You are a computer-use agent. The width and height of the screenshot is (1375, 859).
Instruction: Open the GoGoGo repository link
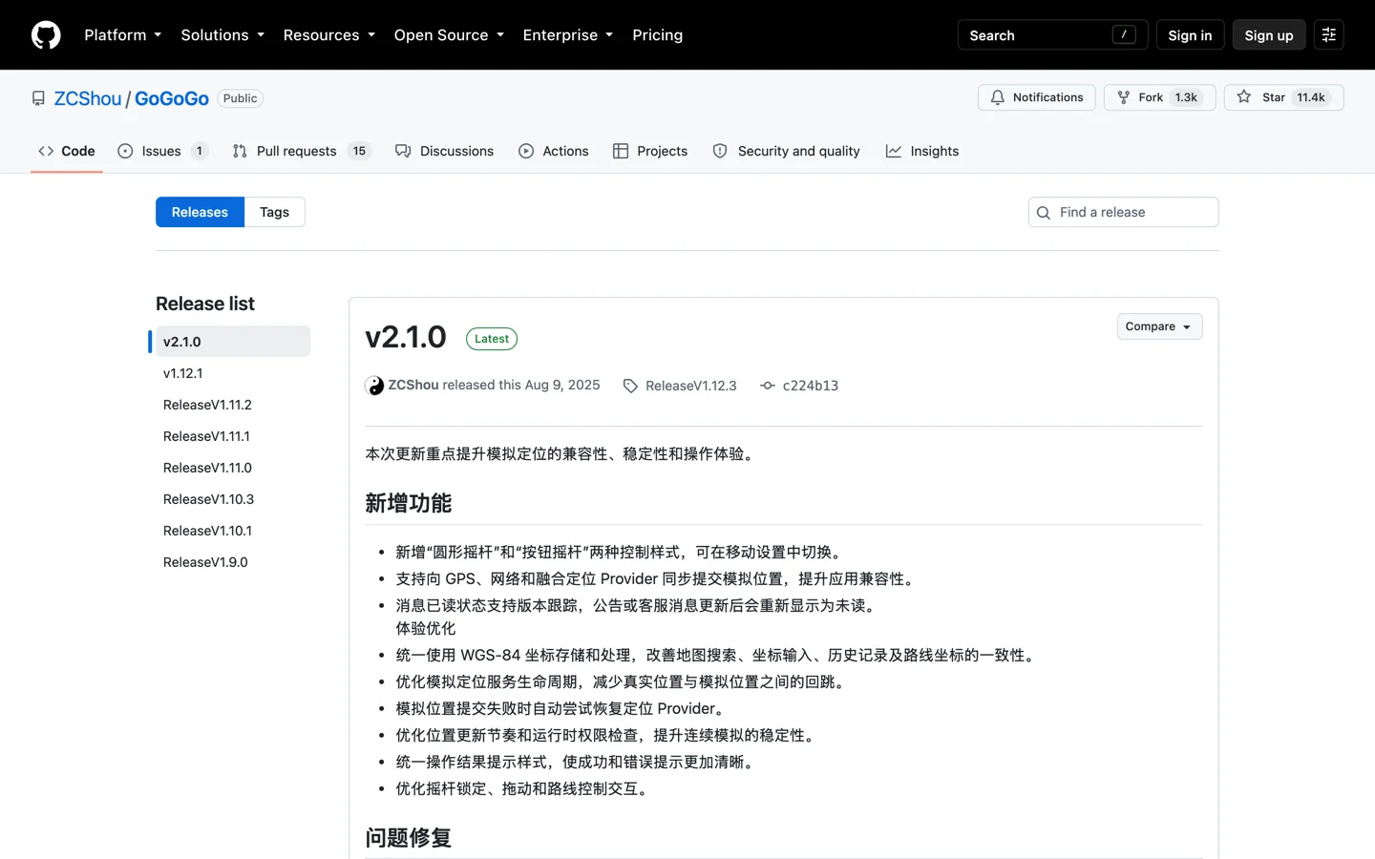[172, 98]
